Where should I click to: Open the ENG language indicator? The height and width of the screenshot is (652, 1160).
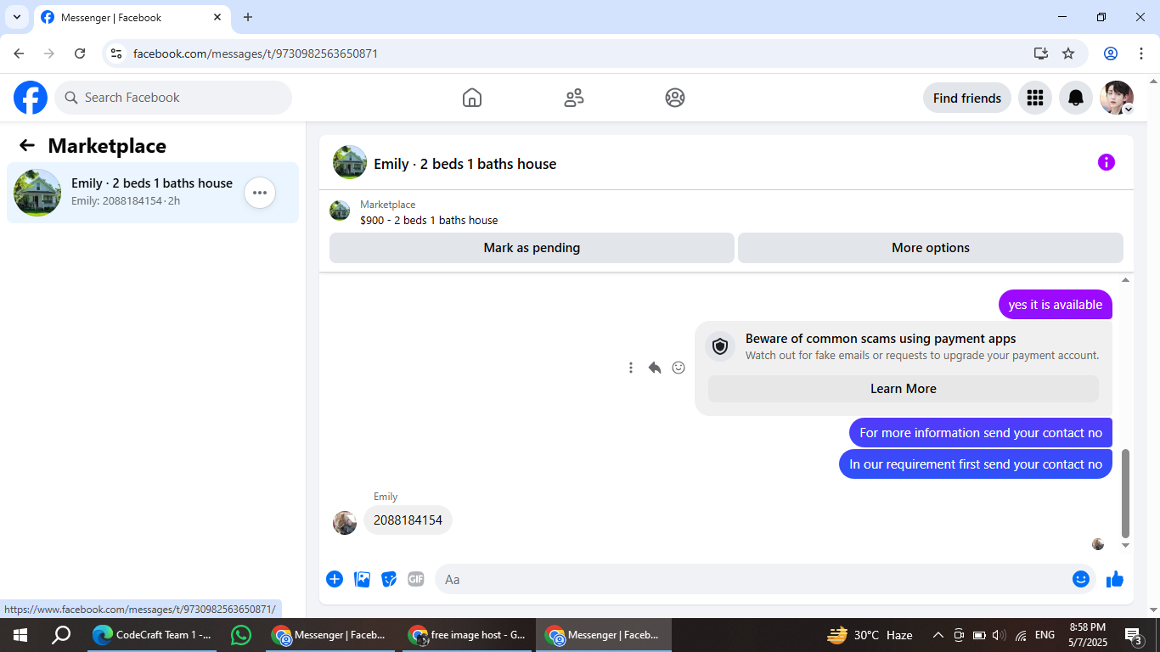click(1045, 635)
